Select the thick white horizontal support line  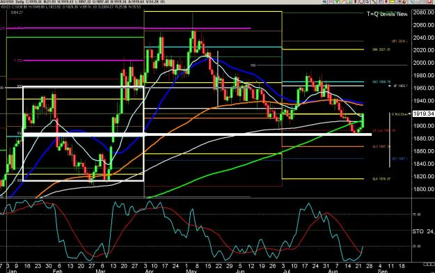click(x=197, y=134)
